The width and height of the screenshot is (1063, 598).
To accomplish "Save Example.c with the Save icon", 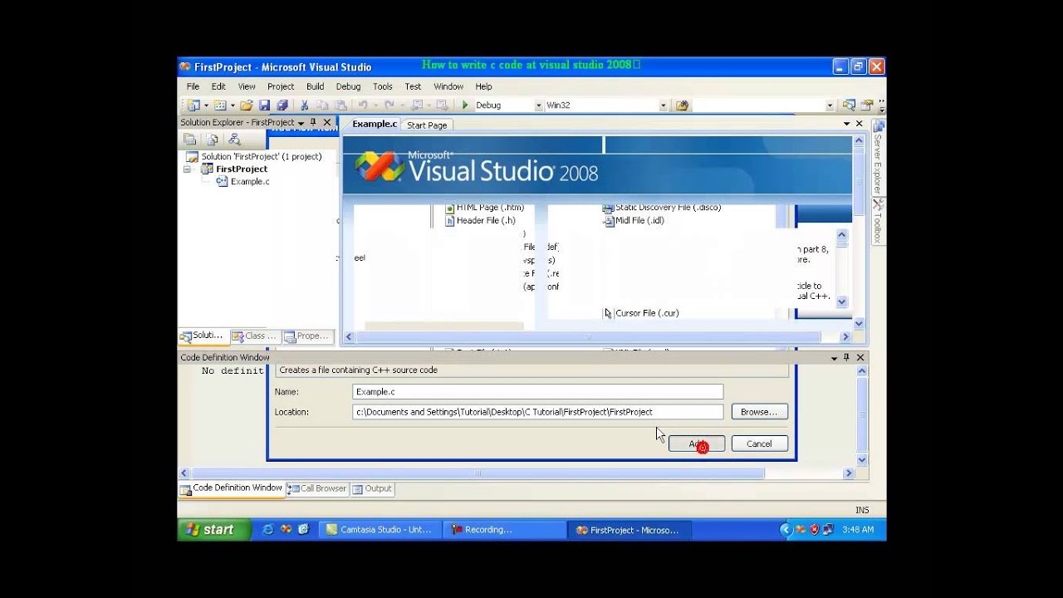I will 264,105.
